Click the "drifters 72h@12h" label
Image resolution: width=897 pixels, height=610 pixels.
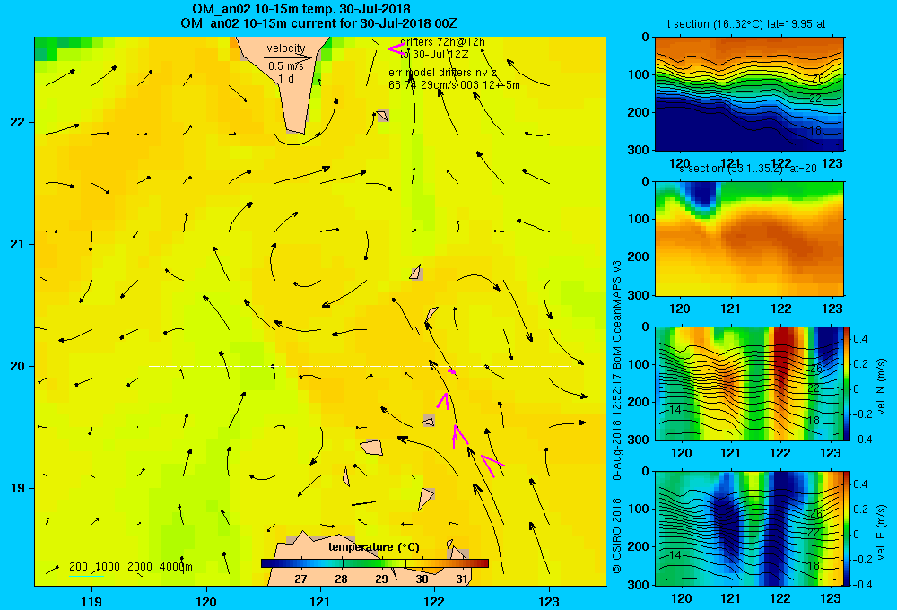(443, 42)
